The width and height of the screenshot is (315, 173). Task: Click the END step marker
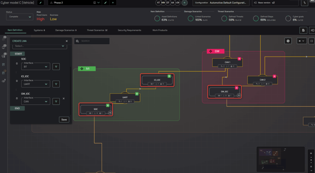(17, 108)
